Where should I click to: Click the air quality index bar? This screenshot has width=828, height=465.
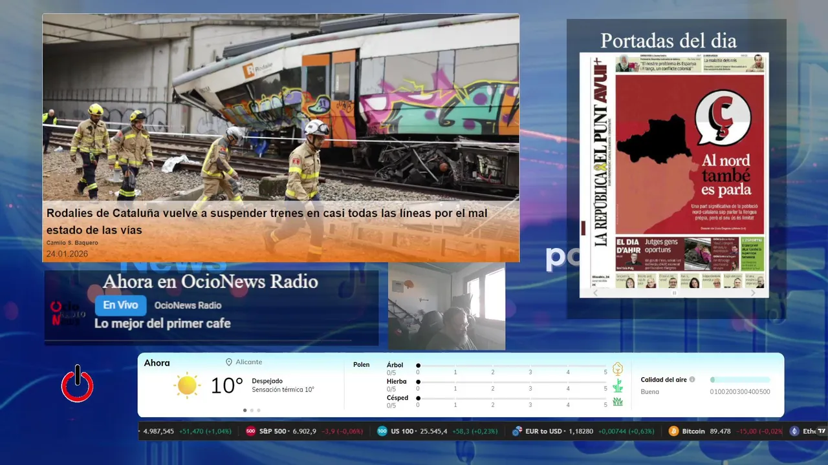point(740,380)
